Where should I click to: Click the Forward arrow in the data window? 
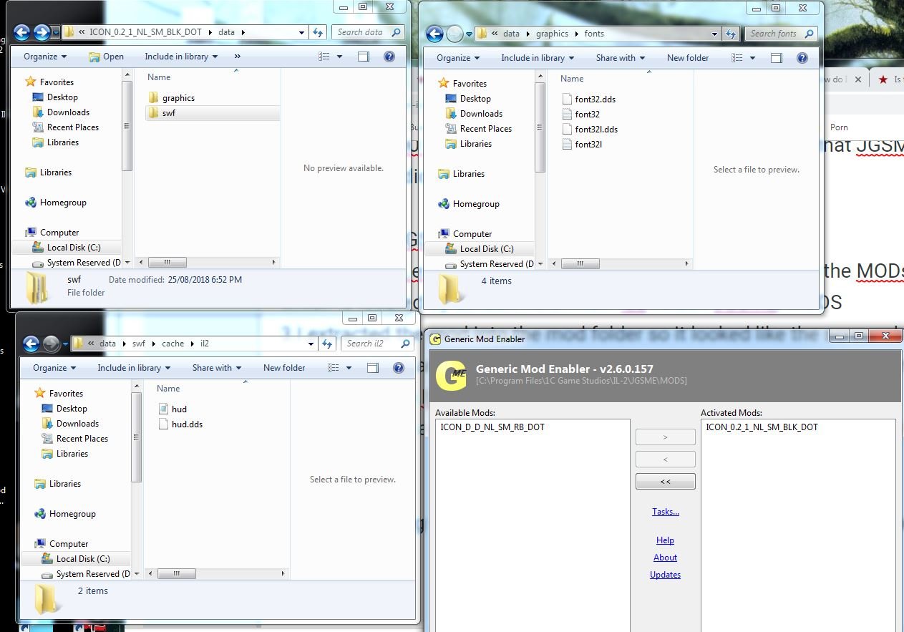[42, 32]
